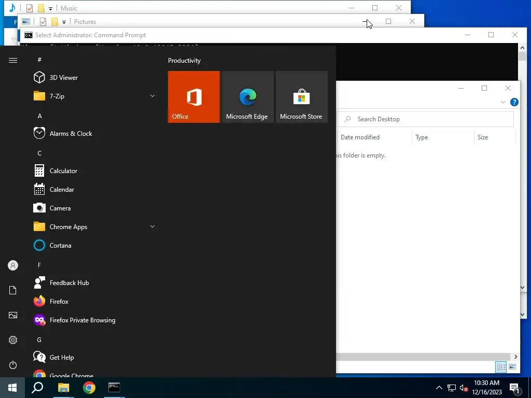This screenshot has height=398, width=531.
Task: Open the Music window quick access dropdown
Action: 50,8
